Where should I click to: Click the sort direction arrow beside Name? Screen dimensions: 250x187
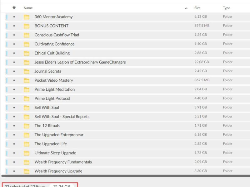tap(186, 8)
